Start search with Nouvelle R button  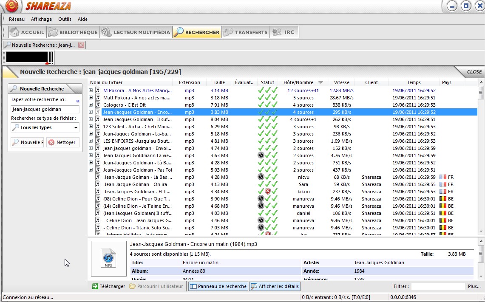[27, 142]
